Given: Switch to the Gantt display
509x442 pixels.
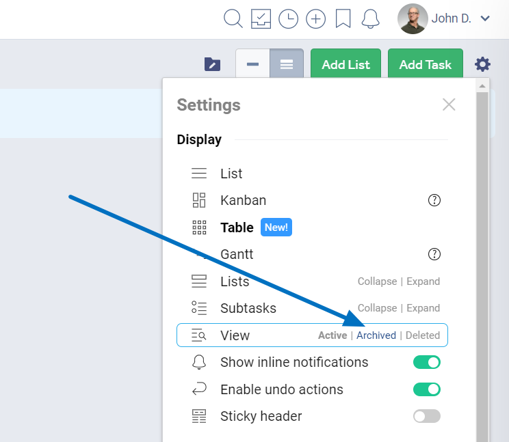Looking at the screenshot, I should (x=237, y=254).
